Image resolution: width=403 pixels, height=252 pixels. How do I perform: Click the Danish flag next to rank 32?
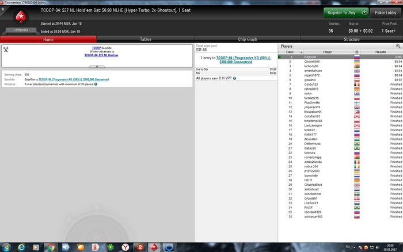tap(357, 198)
